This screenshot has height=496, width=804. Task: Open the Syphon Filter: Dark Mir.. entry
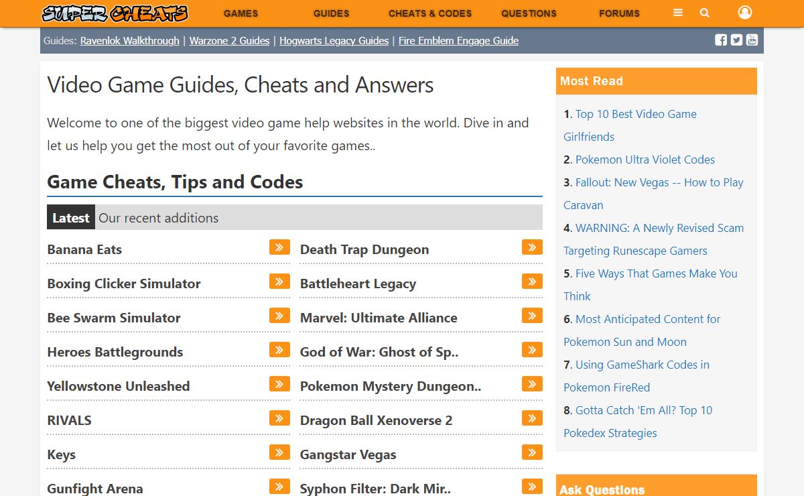click(x=375, y=489)
